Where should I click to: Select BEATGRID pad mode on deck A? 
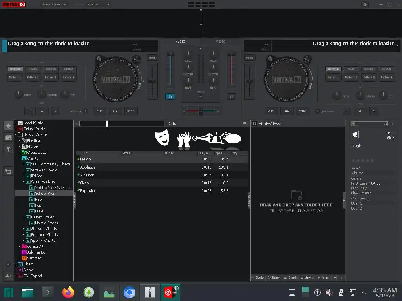pos(15,69)
